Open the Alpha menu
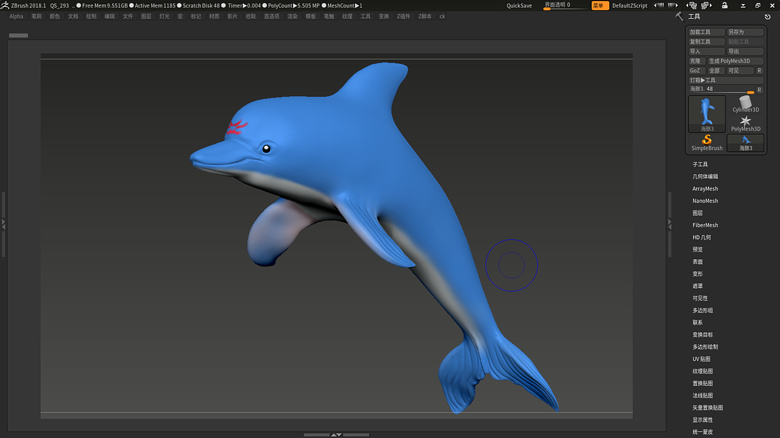This screenshot has width=780, height=438. [16, 16]
